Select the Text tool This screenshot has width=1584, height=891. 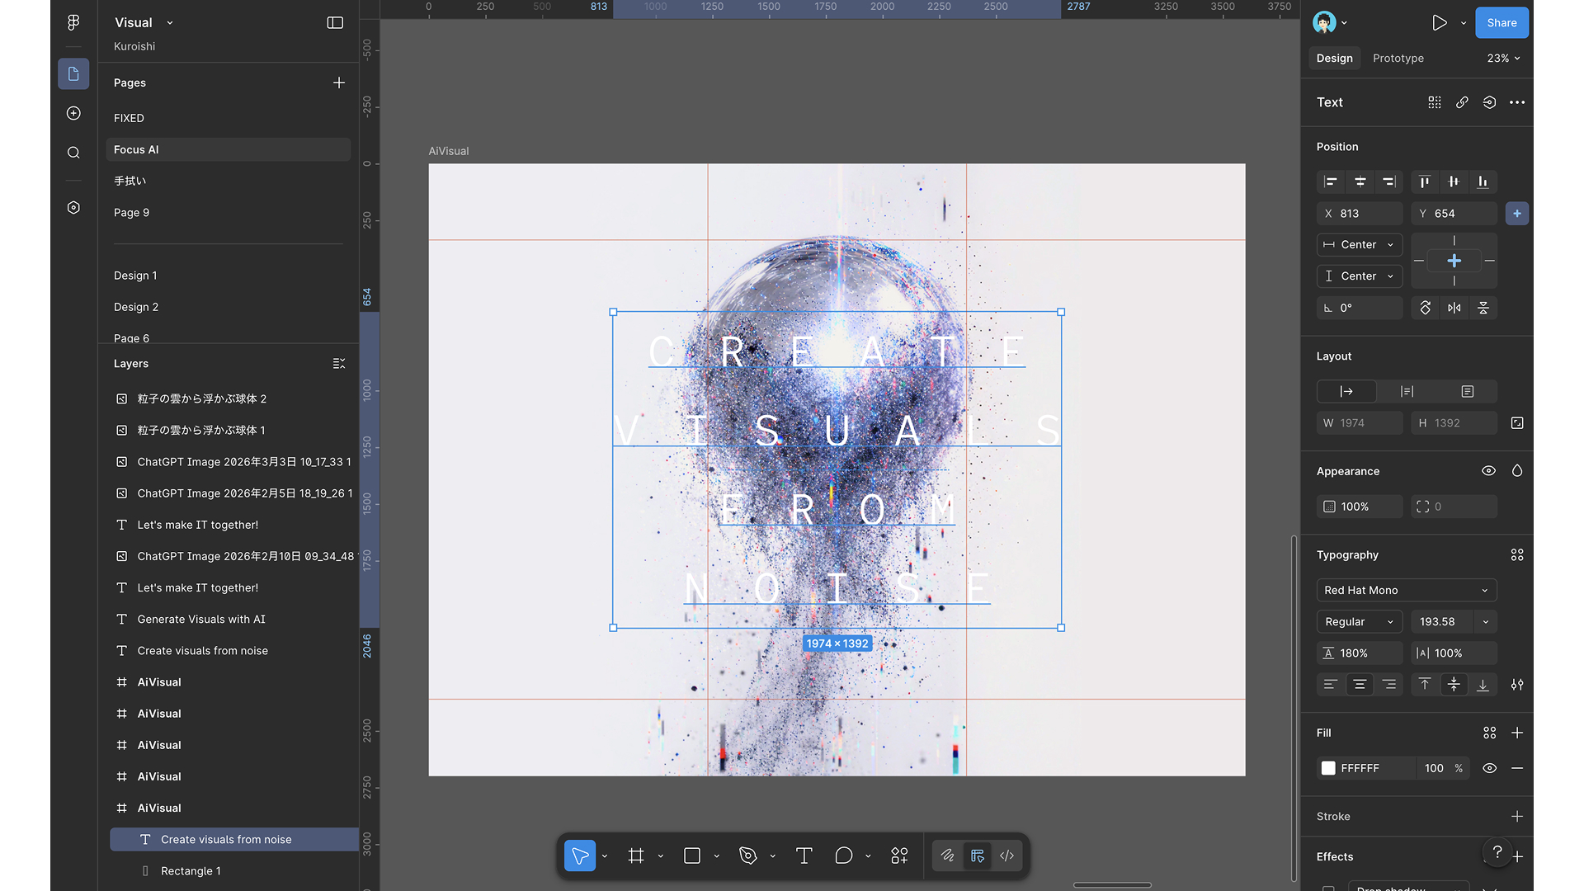click(804, 856)
